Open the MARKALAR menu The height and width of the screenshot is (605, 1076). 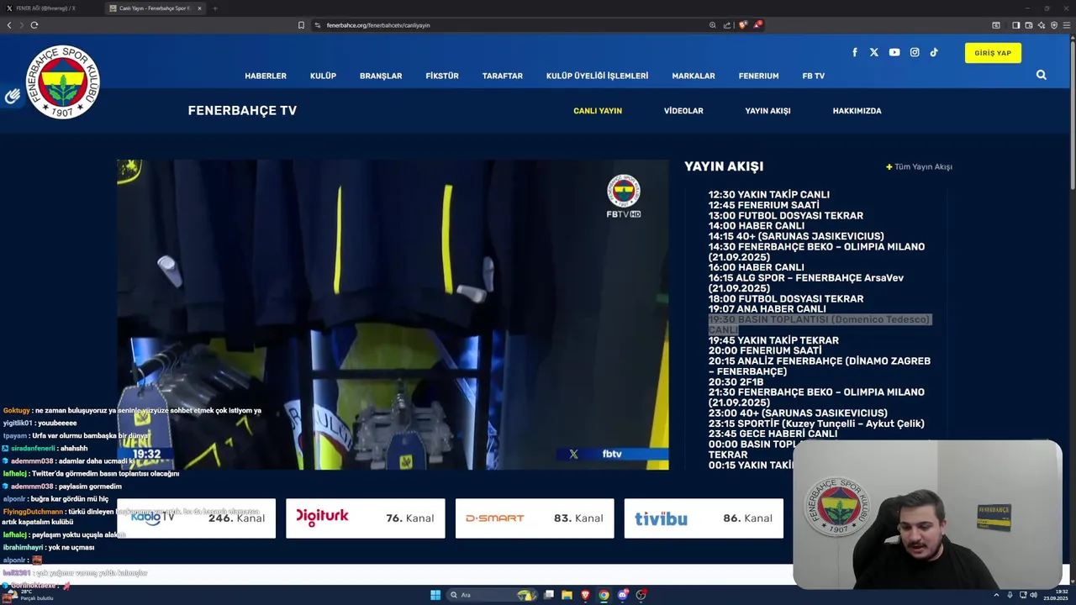(x=694, y=76)
